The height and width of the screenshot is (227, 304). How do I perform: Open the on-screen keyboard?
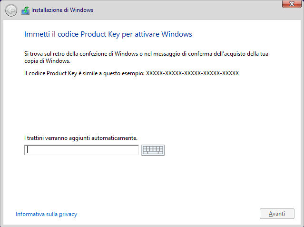click(x=153, y=150)
